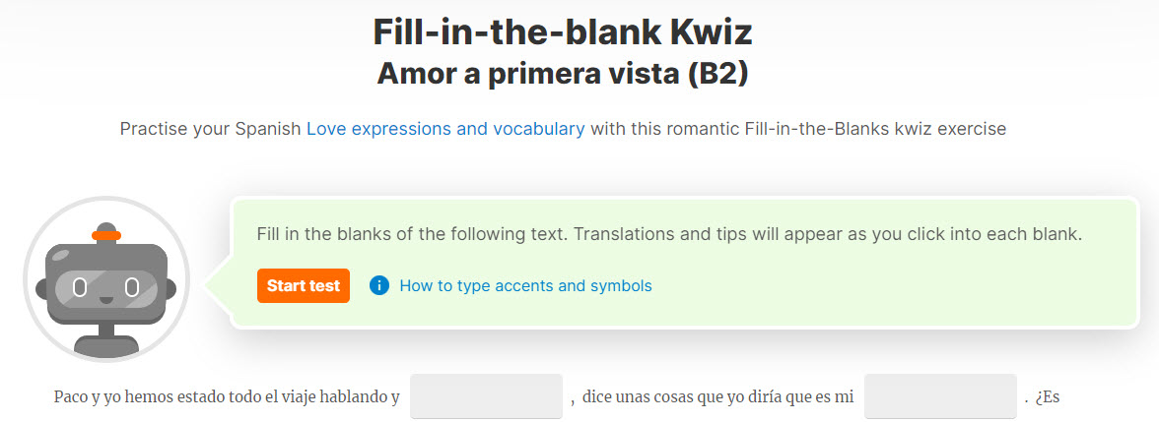Click the grey robot mascot avatar

[106, 280]
